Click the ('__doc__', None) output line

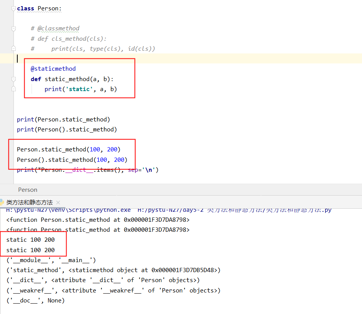[x=35, y=301]
